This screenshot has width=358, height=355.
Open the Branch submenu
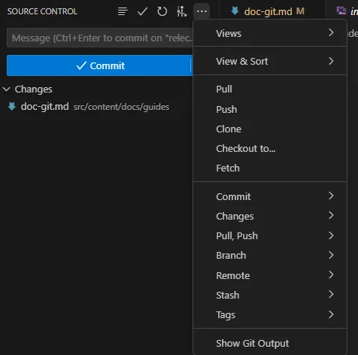tap(270, 255)
